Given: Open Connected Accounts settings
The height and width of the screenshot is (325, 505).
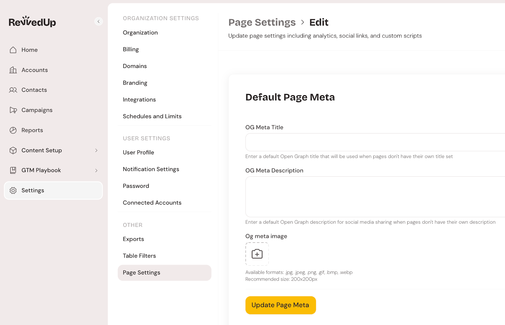Looking at the screenshot, I should (x=152, y=203).
